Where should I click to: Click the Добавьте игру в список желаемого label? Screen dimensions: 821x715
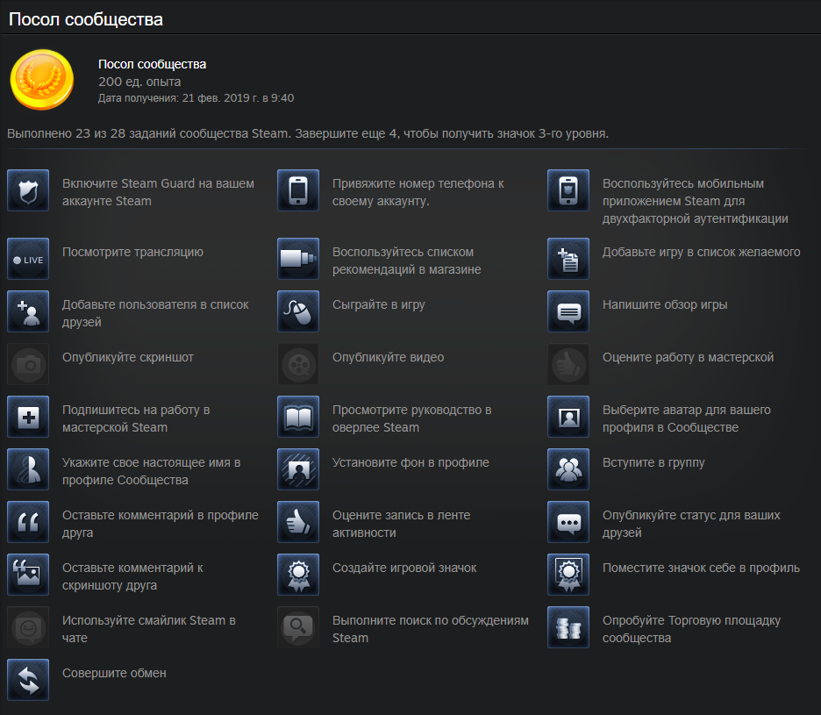pos(702,252)
